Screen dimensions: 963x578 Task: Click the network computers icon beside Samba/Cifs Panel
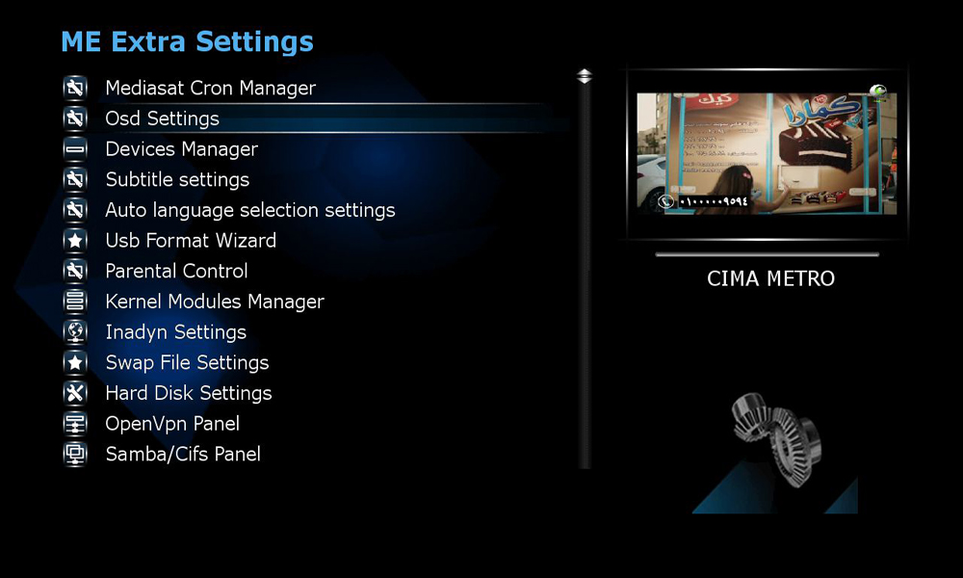(75, 454)
